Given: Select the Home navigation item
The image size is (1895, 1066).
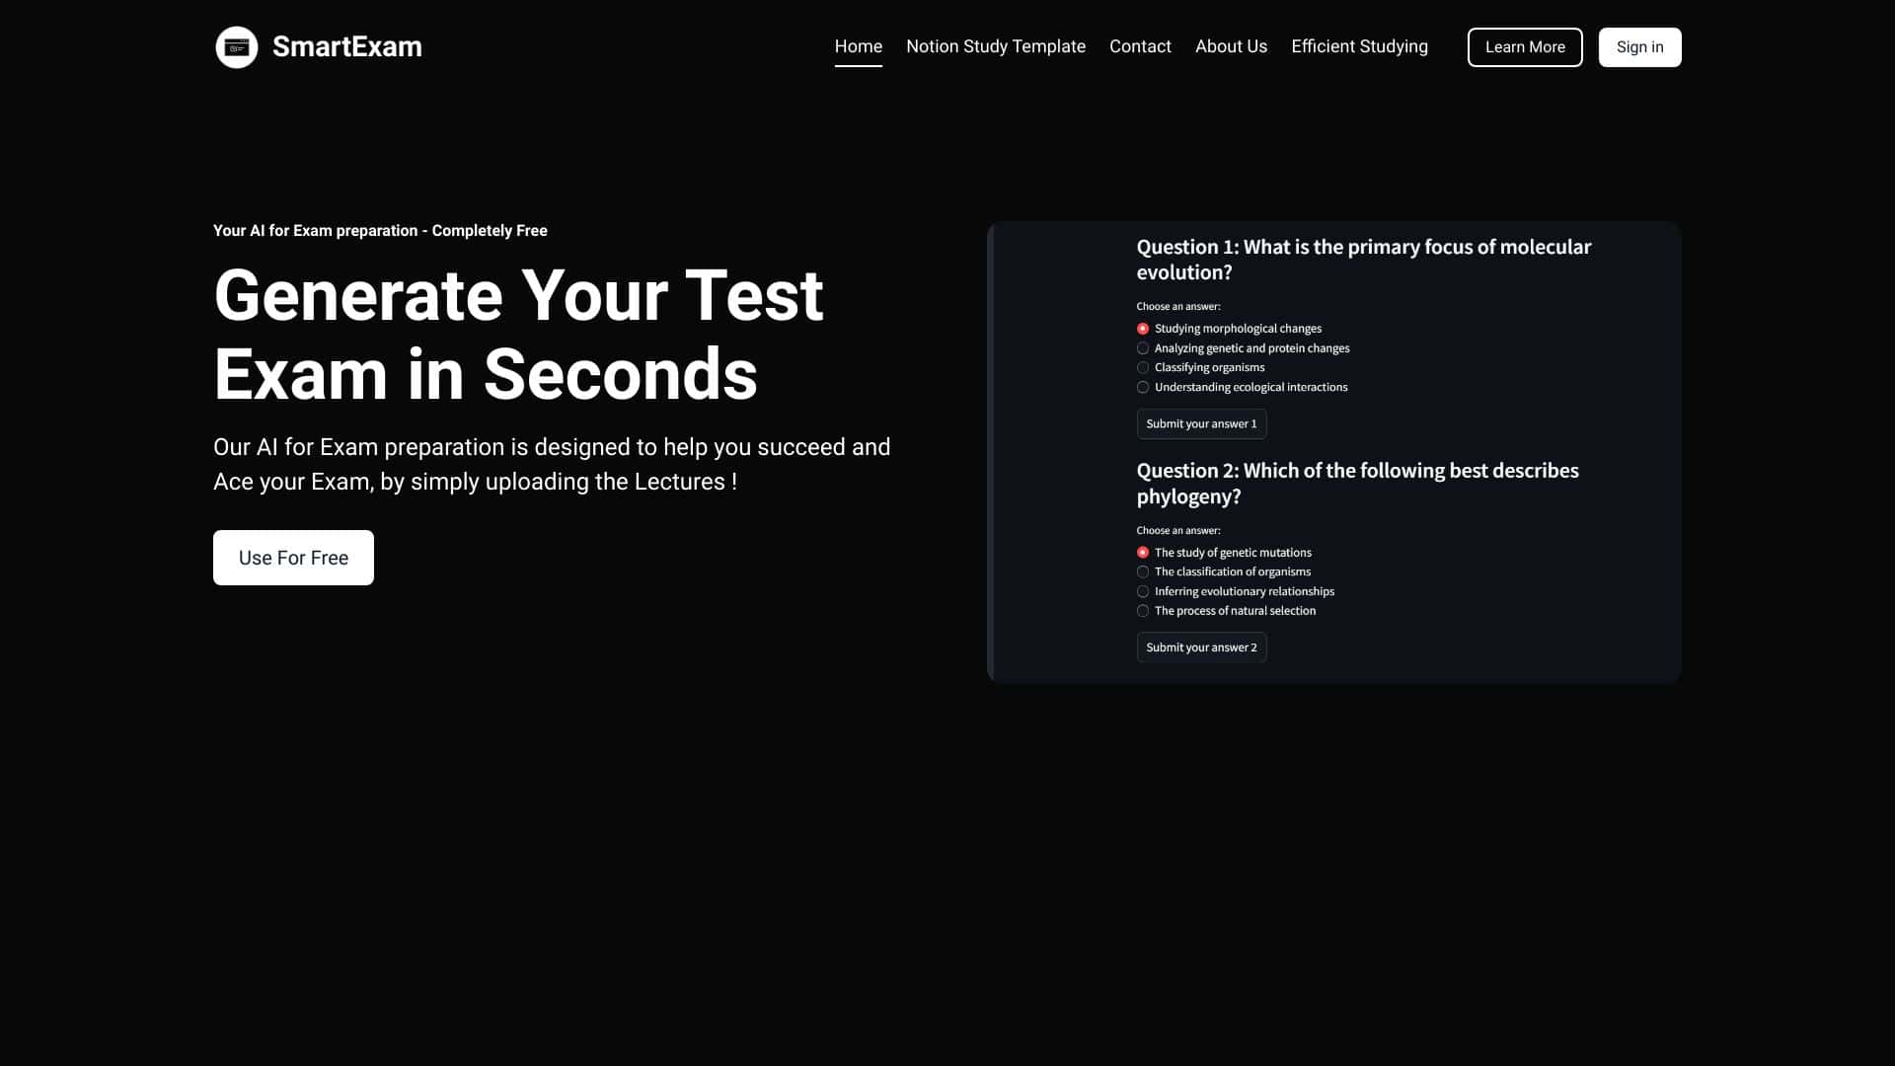Looking at the screenshot, I should pos(859,46).
